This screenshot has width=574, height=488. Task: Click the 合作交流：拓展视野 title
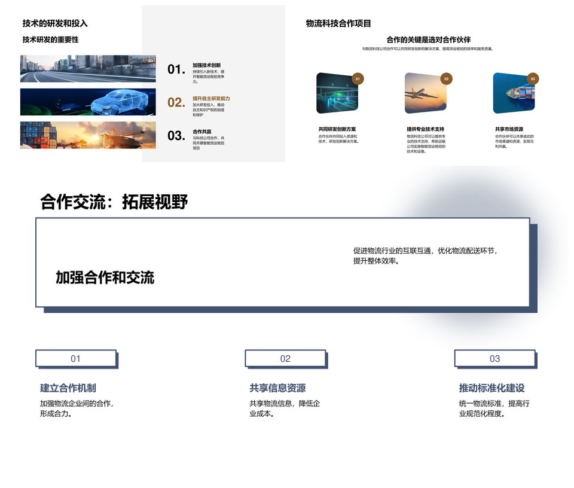click(114, 202)
